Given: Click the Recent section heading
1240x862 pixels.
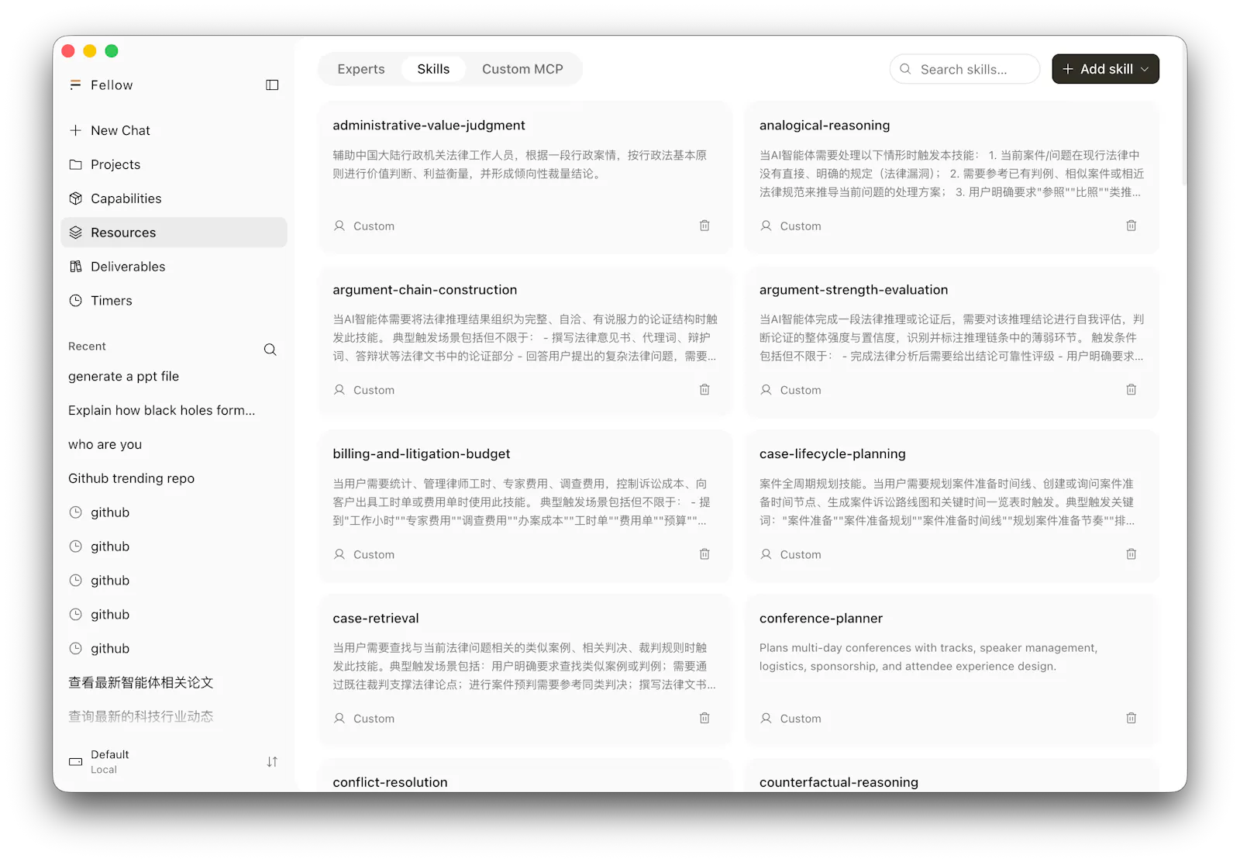Looking at the screenshot, I should point(87,347).
